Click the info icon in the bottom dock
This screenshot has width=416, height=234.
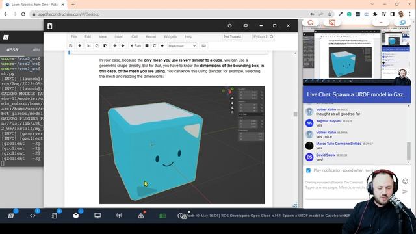pos(181,216)
